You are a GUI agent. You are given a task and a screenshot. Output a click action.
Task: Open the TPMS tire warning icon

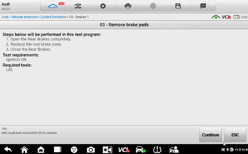click(157, 150)
